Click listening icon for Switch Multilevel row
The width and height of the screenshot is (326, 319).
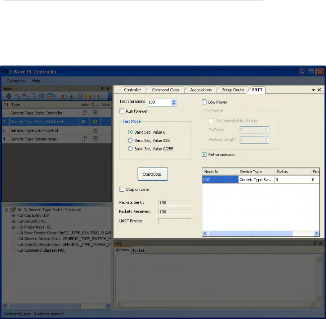pyautogui.click(x=84, y=122)
